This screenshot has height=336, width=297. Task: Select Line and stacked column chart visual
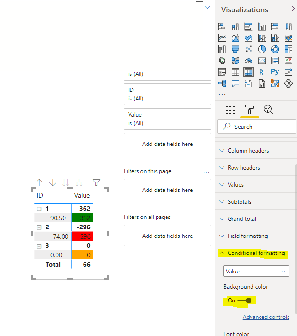[262, 38]
